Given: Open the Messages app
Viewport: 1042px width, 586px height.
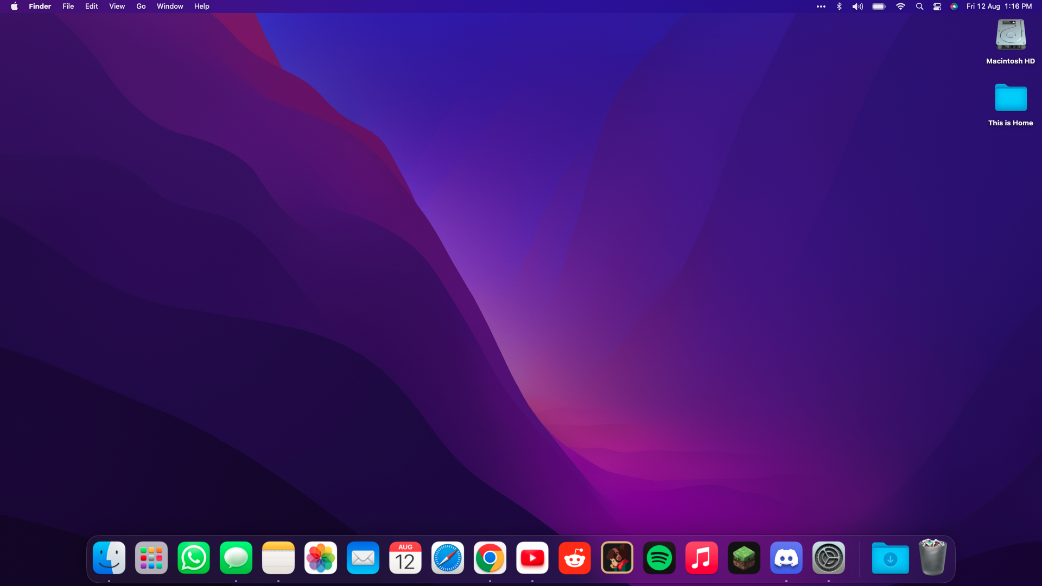Looking at the screenshot, I should pyautogui.click(x=236, y=558).
